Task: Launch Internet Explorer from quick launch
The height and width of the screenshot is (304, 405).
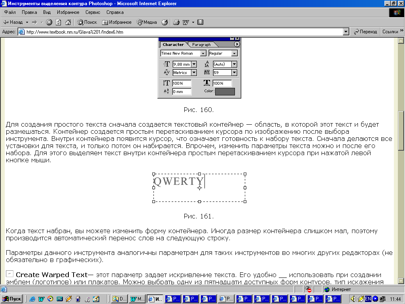Action: 32,299
